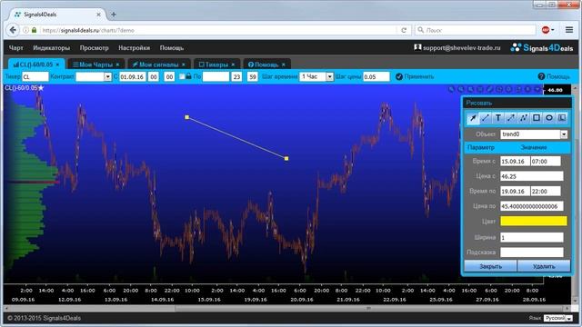582x327 pixels.
Task: Click support@shevelev-trade.ru link
Action: click(x=461, y=48)
